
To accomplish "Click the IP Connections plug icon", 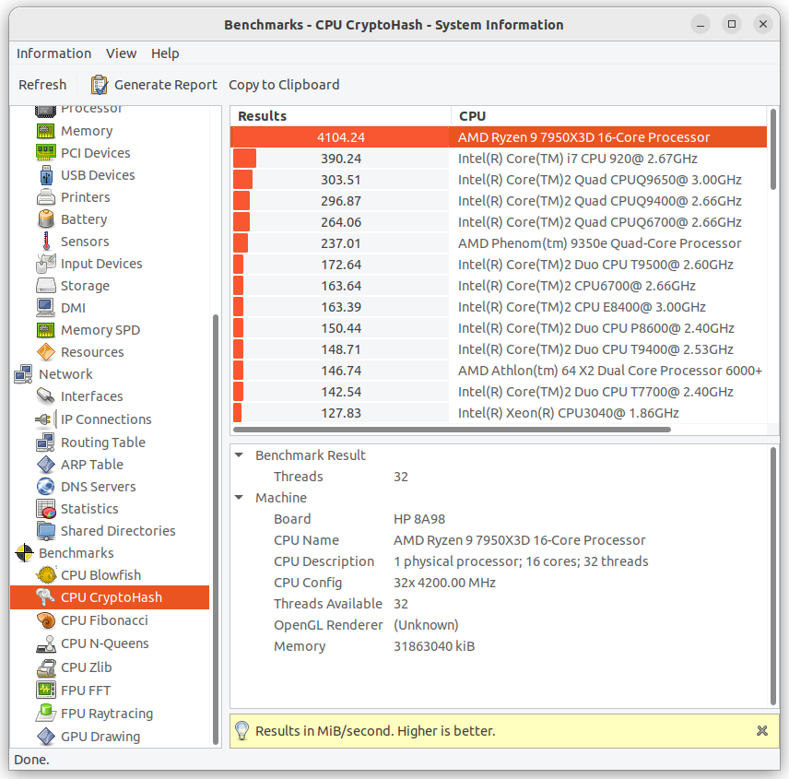I will [x=45, y=419].
